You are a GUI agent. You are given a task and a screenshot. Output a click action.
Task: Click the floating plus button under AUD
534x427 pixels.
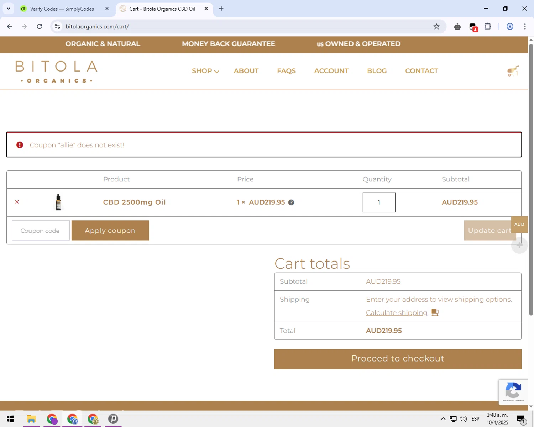tap(519, 245)
